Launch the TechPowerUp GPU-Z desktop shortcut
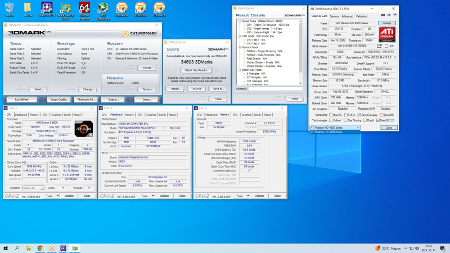This screenshot has height=253, width=450. click(65, 11)
